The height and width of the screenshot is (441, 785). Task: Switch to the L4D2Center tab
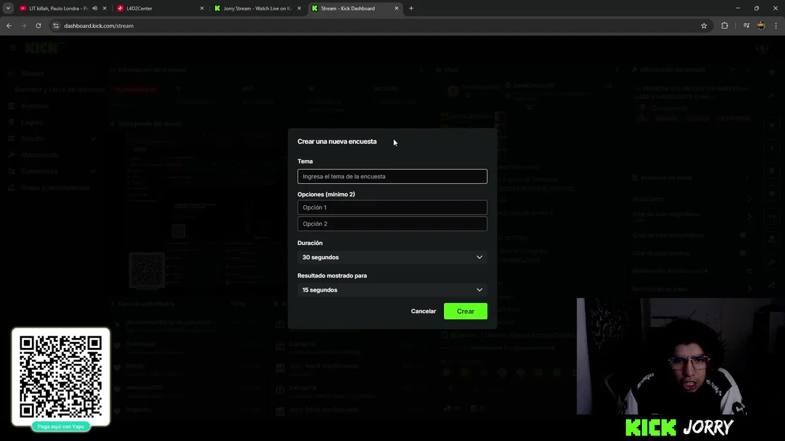160,9
